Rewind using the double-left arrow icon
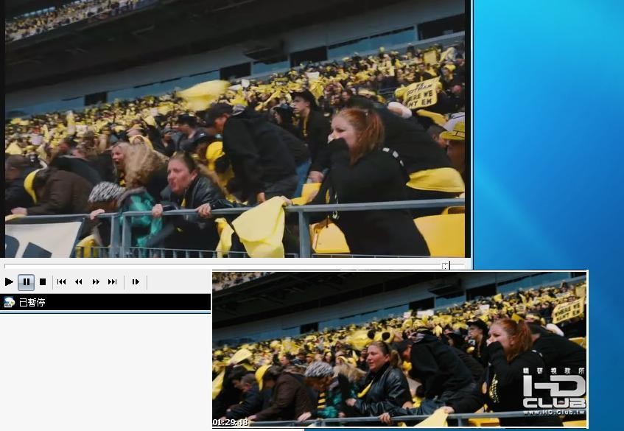The height and width of the screenshot is (431, 624). pos(78,281)
